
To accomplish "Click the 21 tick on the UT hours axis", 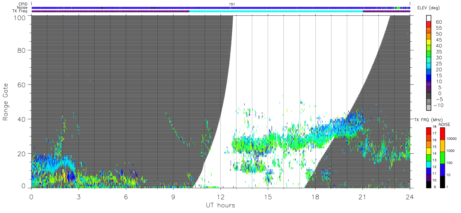I will click(362, 196).
